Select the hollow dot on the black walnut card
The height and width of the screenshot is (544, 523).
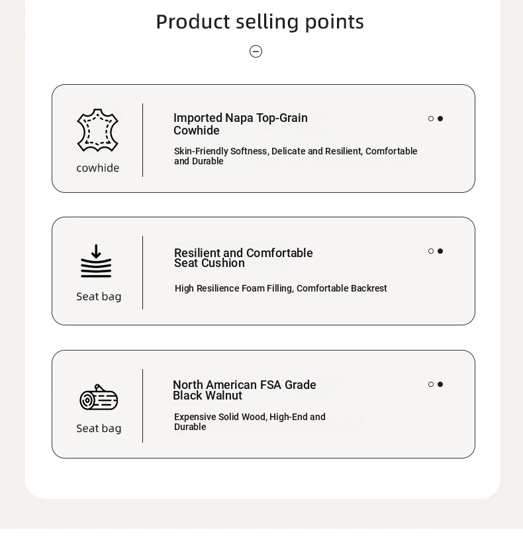click(x=431, y=384)
